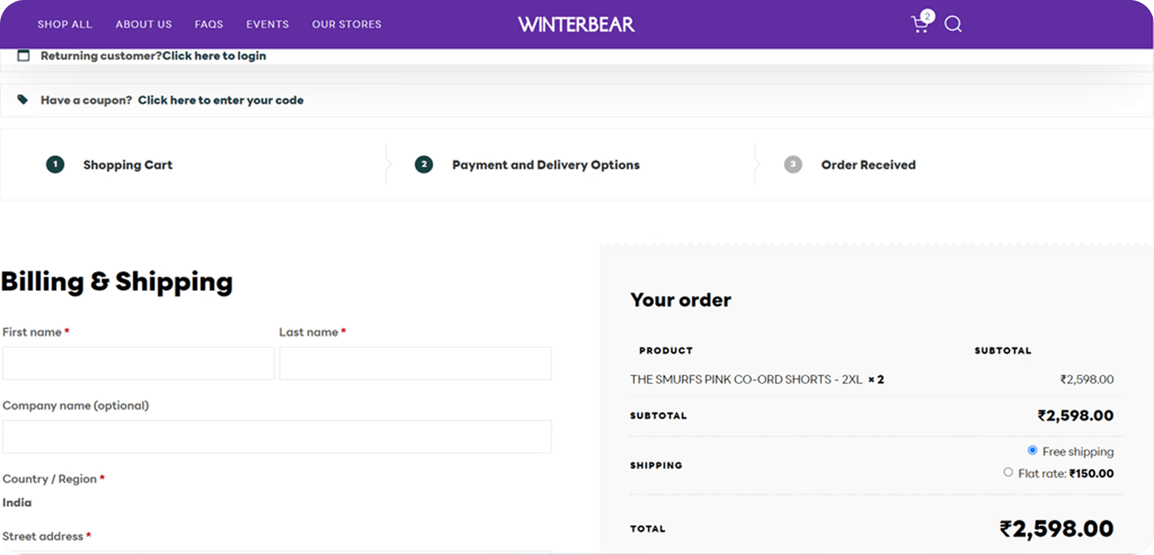Open the shopping cart icon
1154x555 pixels.
tap(919, 24)
